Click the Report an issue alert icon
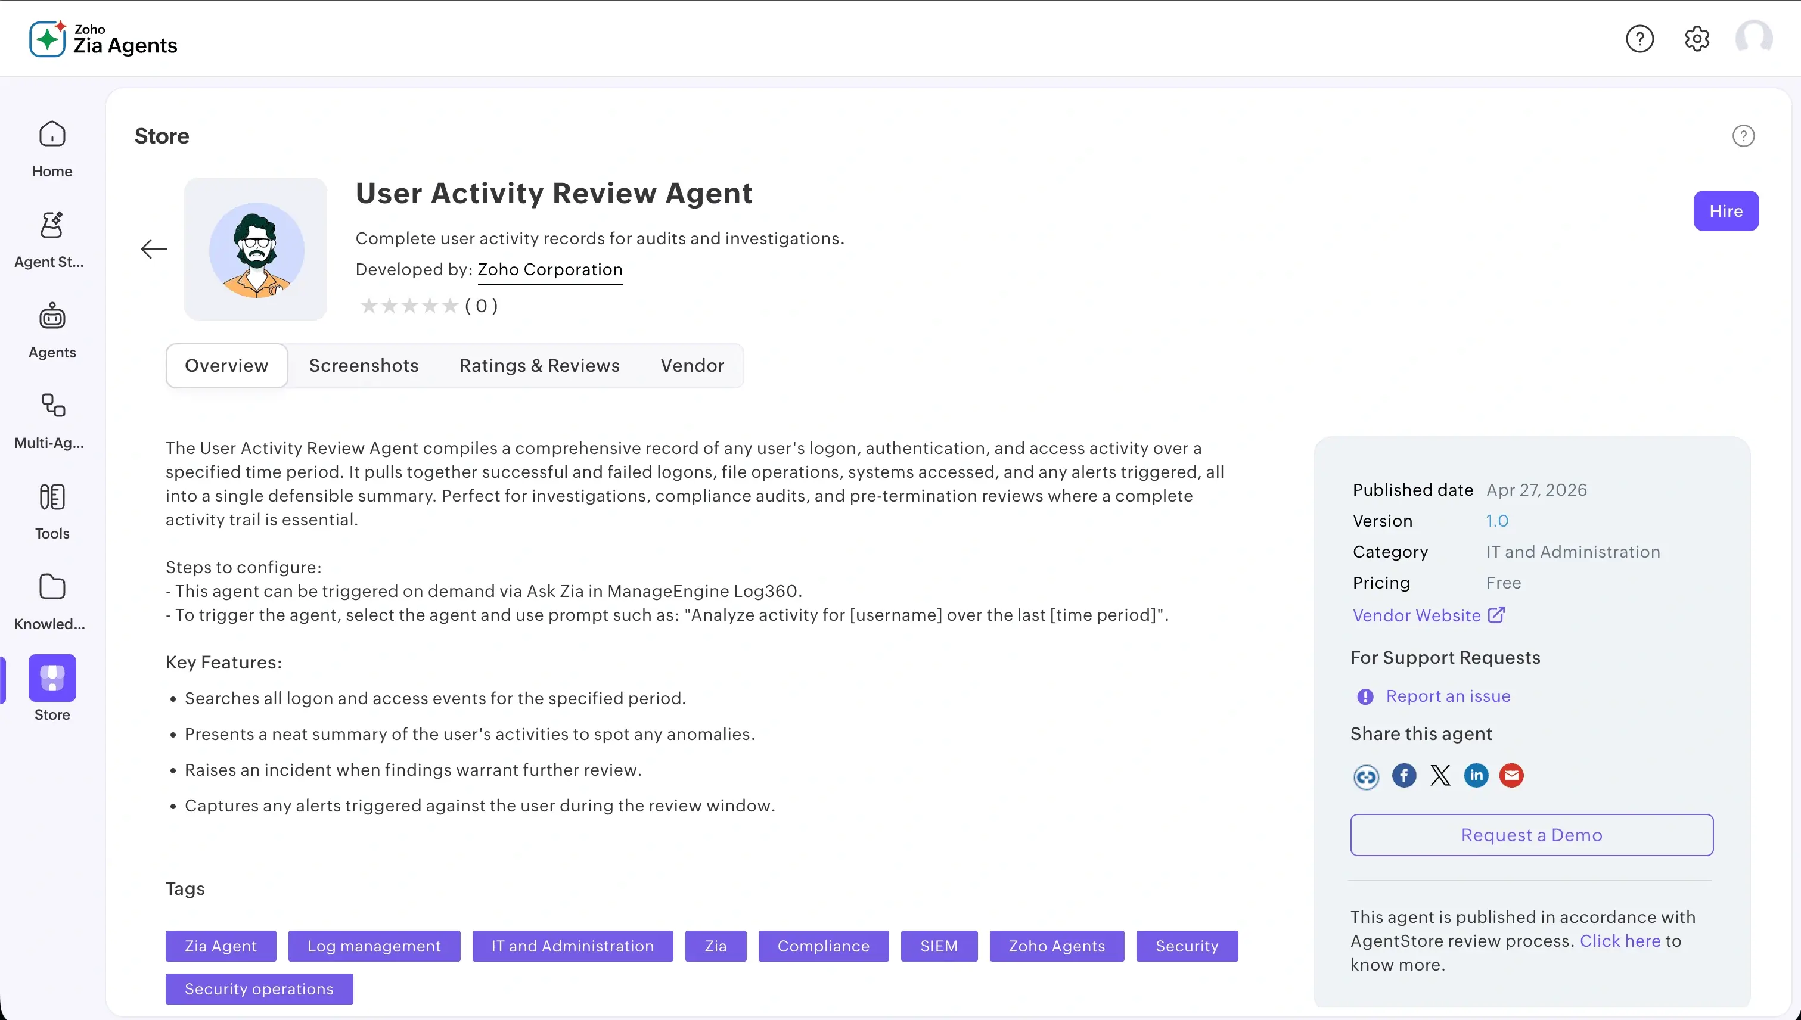 [x=1365, y=696]
